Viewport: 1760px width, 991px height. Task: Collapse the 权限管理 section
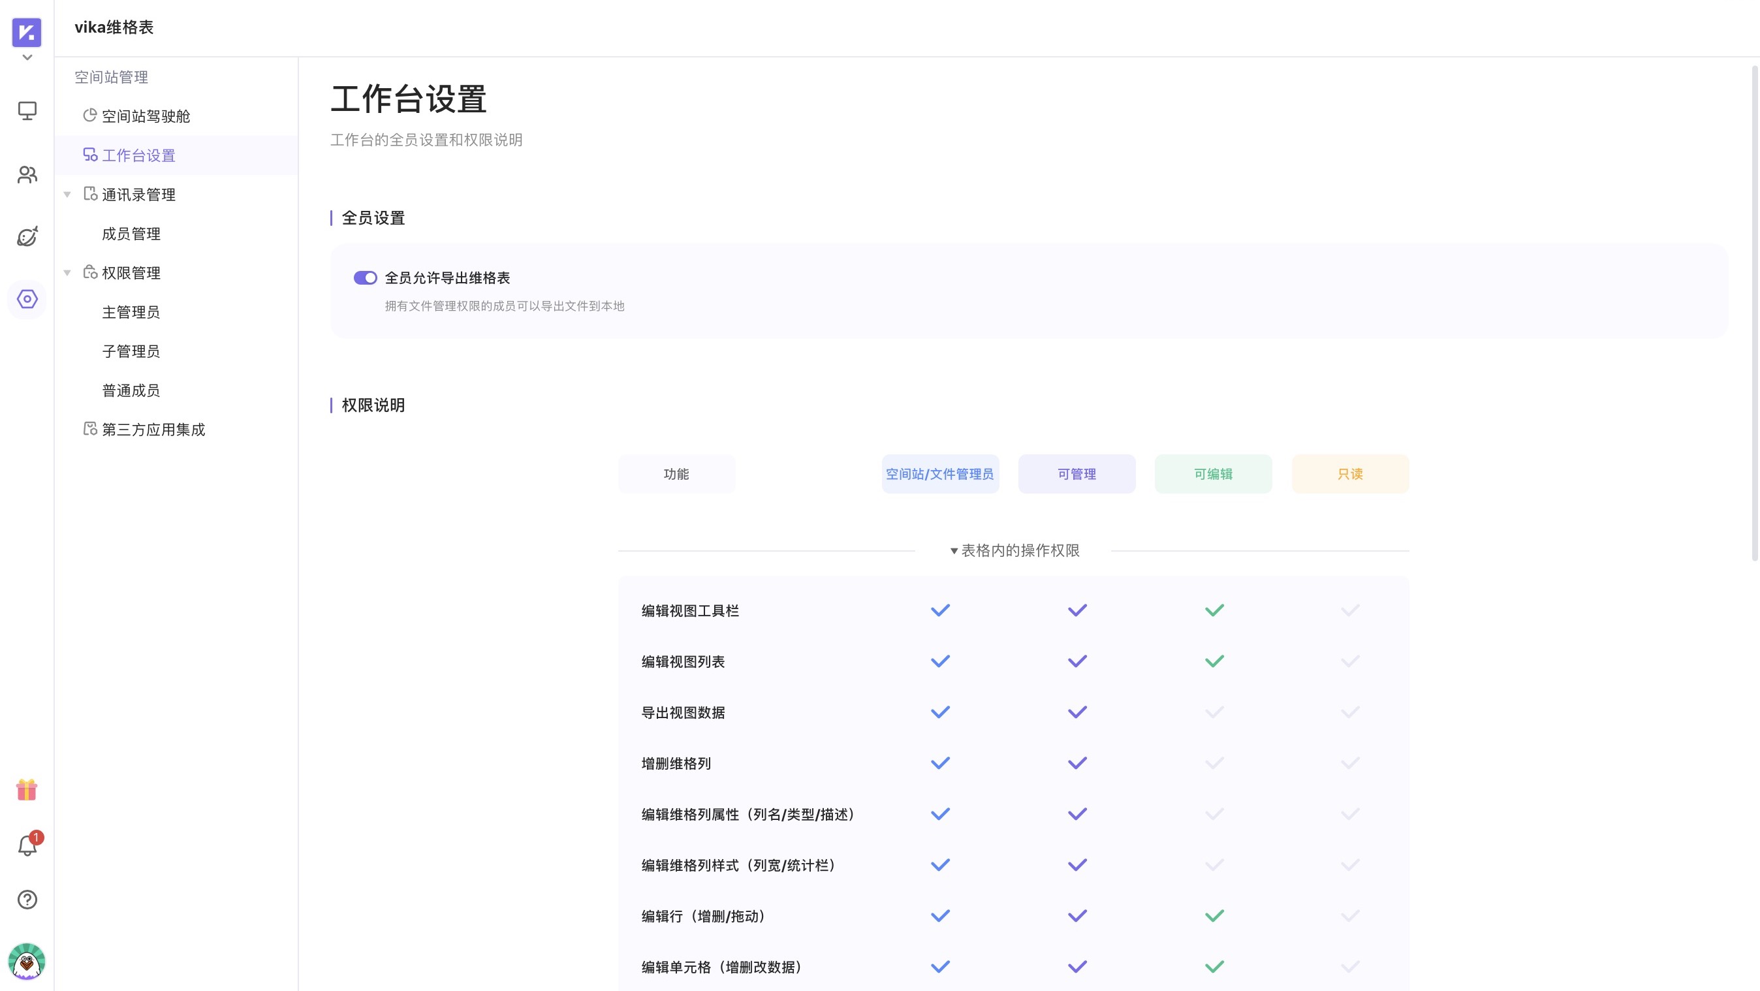(67, 272)
